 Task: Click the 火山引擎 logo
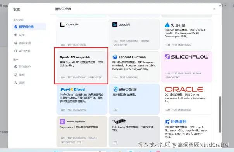(175, 25)
